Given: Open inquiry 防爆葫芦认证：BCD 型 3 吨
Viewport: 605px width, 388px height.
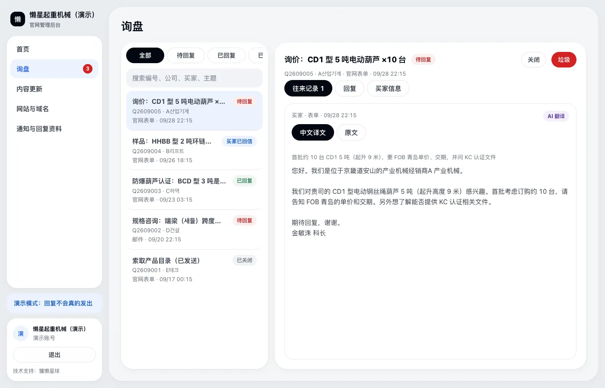Looking at the screenshot, I should coord(194,190).
